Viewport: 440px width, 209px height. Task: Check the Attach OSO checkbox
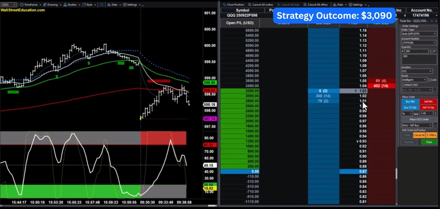pos(403,85)
